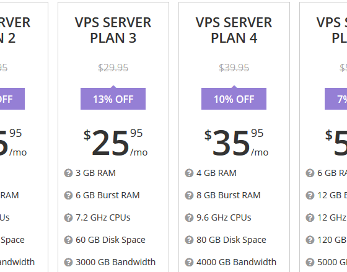Click help icon beside 80 GB Disk Space
Image resolution: width=347 pixels, height=272 pixels.
pos(189,240)
